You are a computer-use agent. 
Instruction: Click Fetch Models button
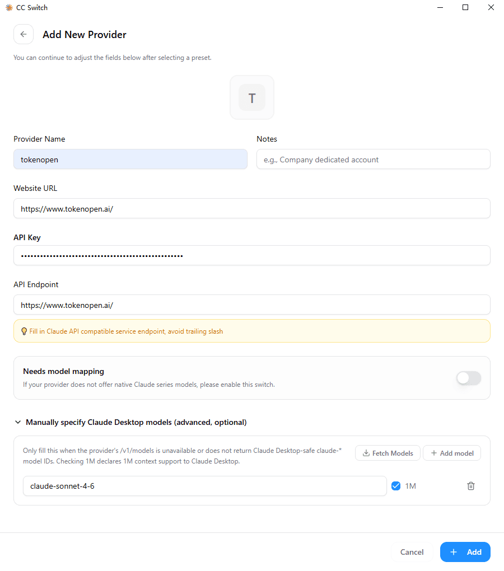[388, 453]
